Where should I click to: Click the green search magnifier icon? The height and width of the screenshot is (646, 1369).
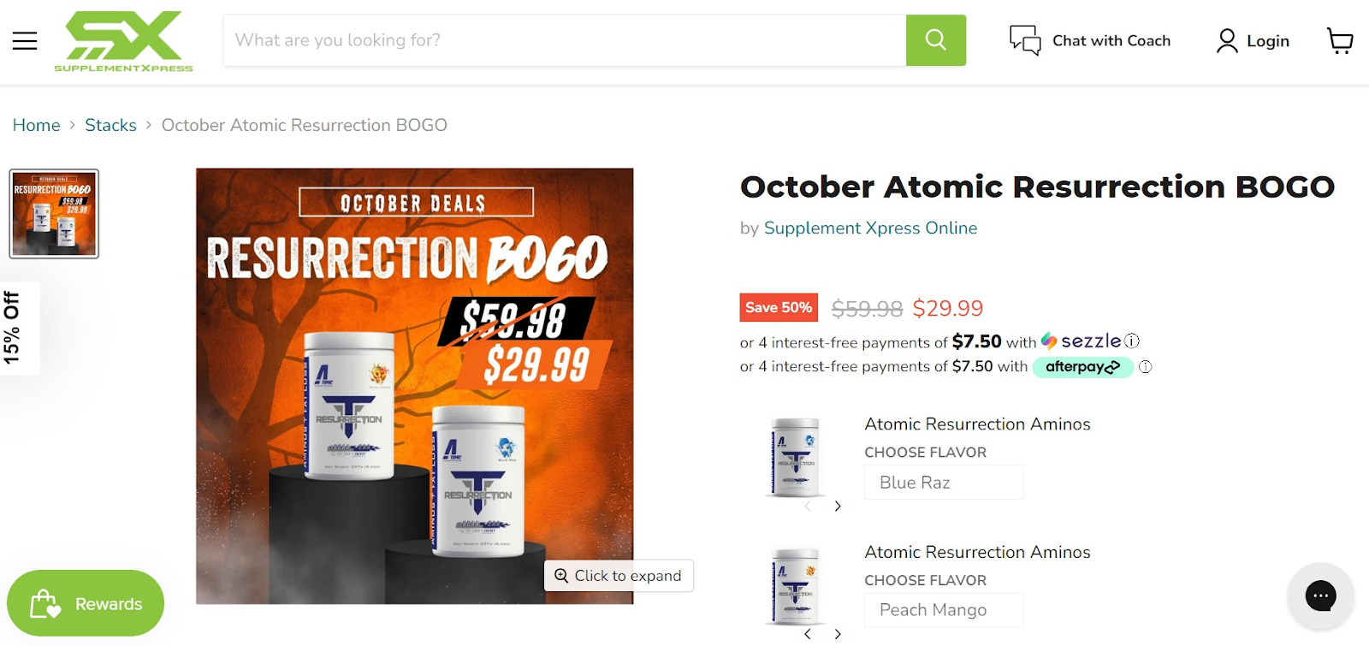pyautogui.click(x=936, y=40)
